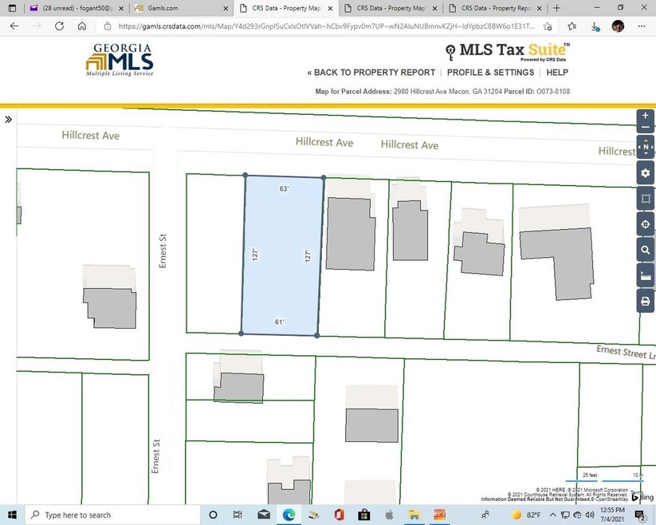Viewport: 656px width, 525px height.
Task: Click the north compass control
Action: [646, 148]
